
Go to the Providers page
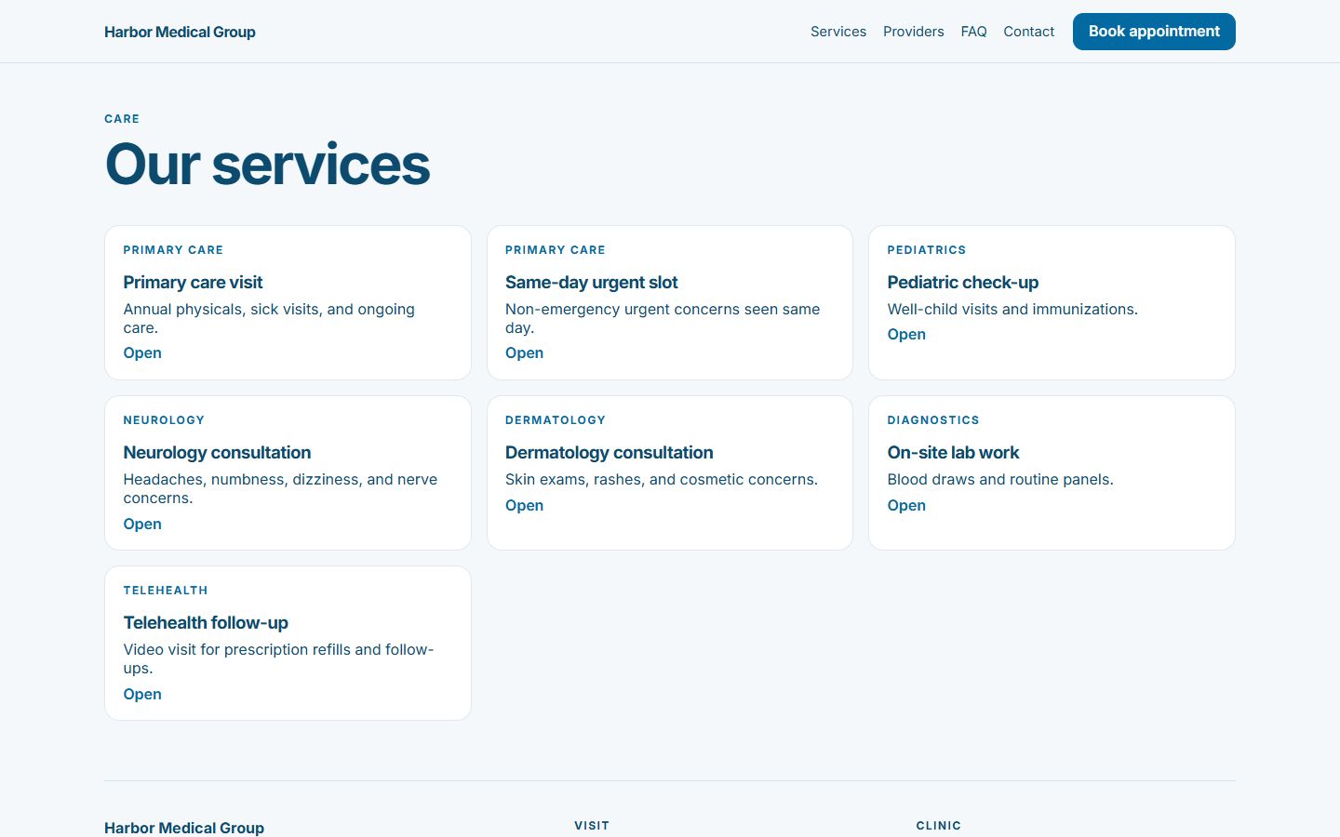click(914, 32)
